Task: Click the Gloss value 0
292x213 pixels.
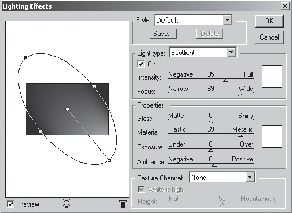Action: tap(211, 116)
